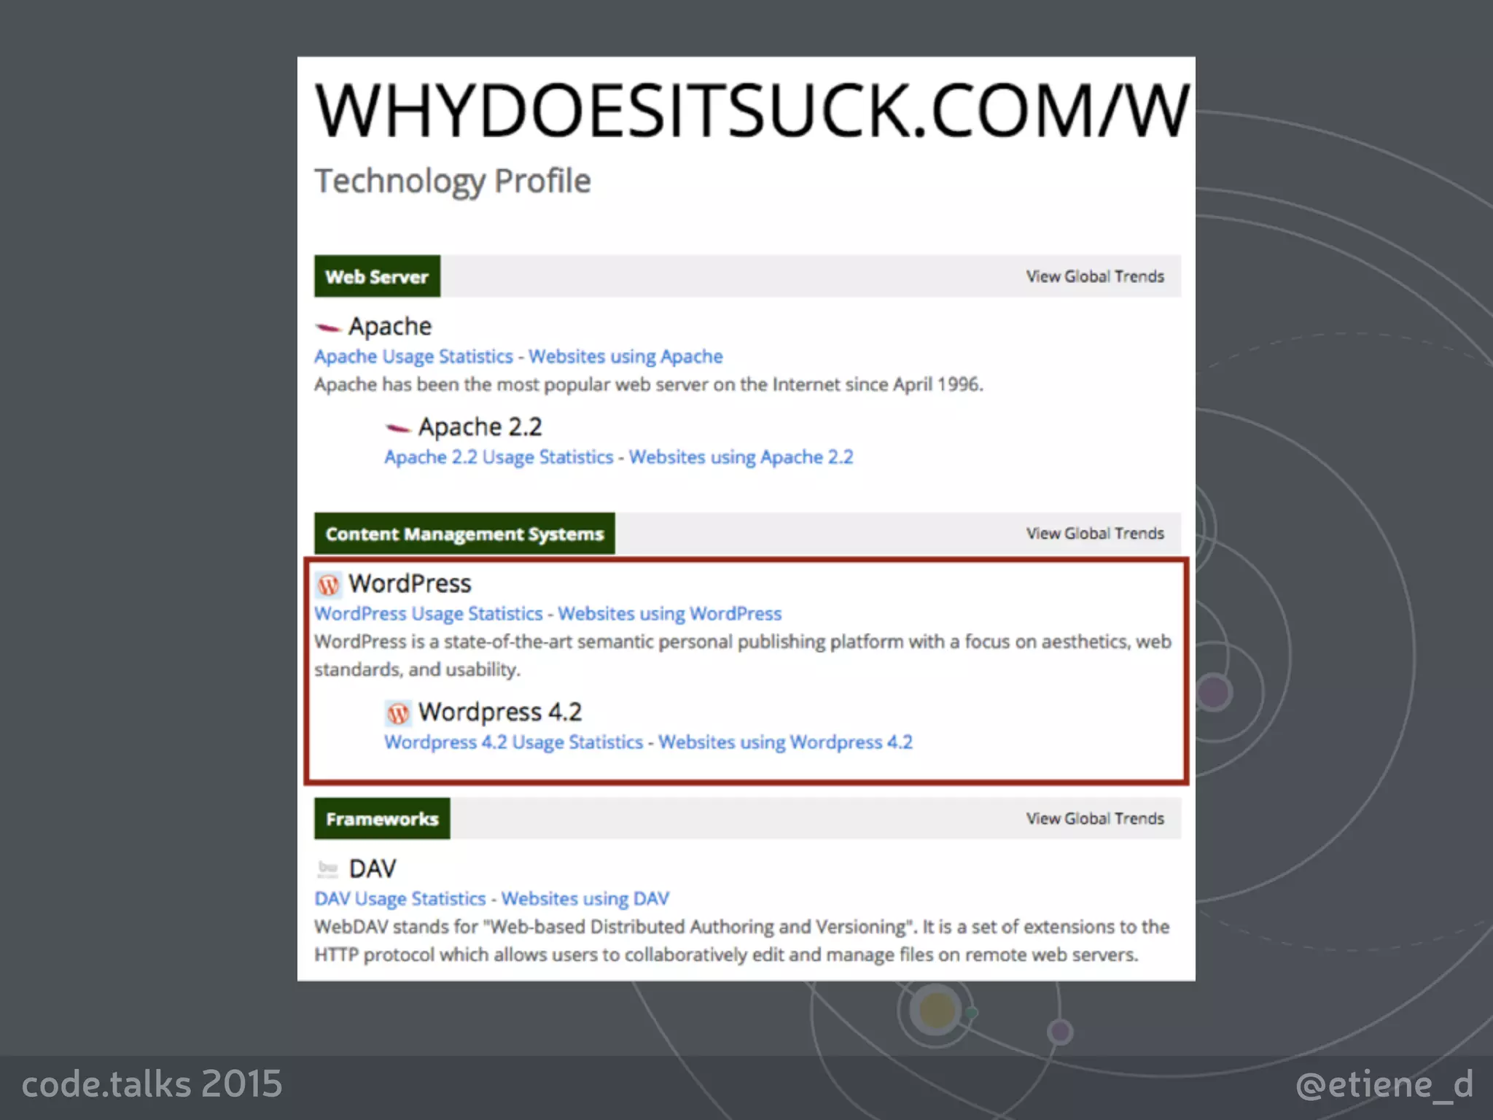Image resolution: width=1493 pixels, height=1120 pixels.
Task: Click the WordPress logo icon beside WordPress
Action: point(328,584)
